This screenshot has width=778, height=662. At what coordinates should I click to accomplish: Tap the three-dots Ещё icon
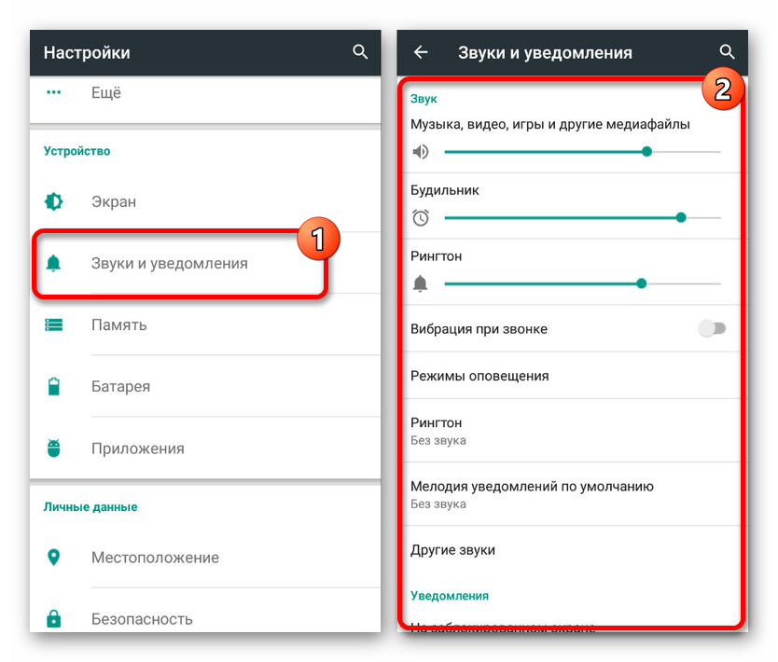[x=53, y=92]
